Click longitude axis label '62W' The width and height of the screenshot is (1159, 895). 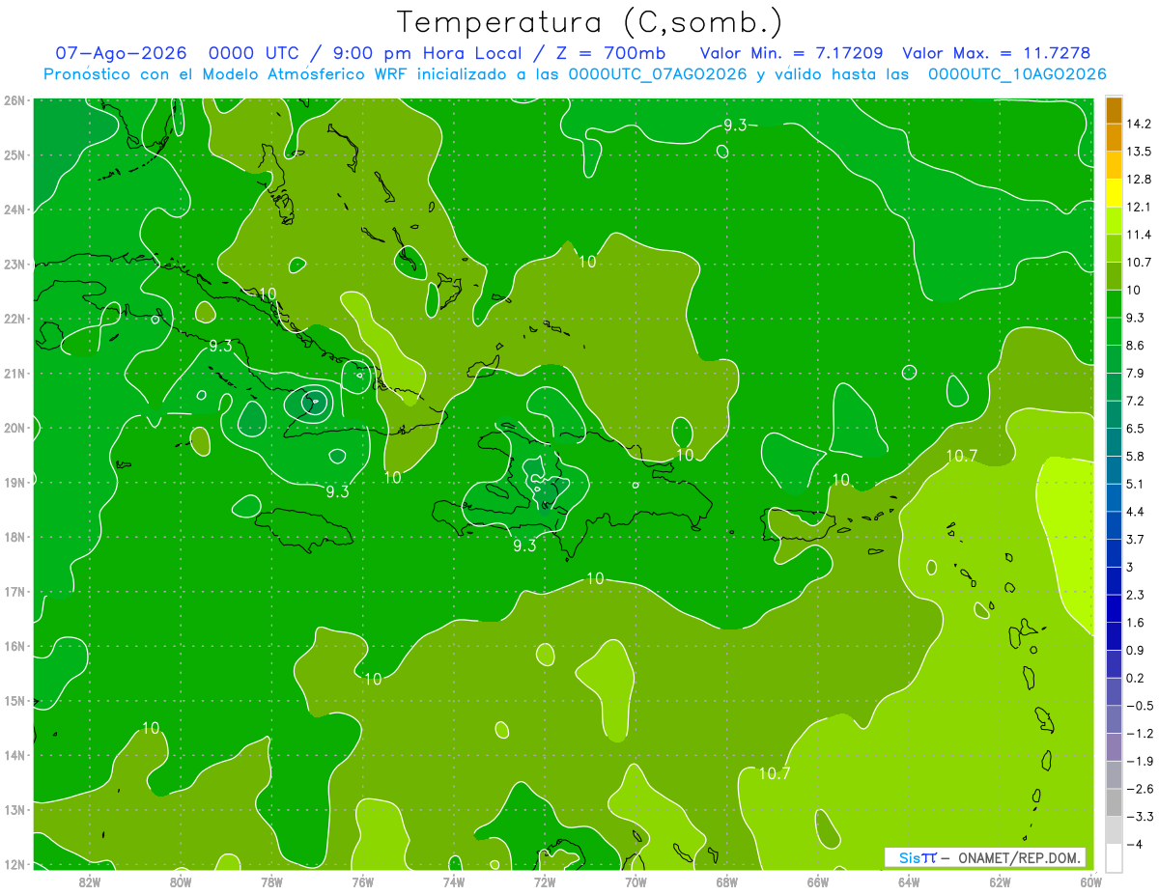pyautogui.click(x=1000, y=881)
